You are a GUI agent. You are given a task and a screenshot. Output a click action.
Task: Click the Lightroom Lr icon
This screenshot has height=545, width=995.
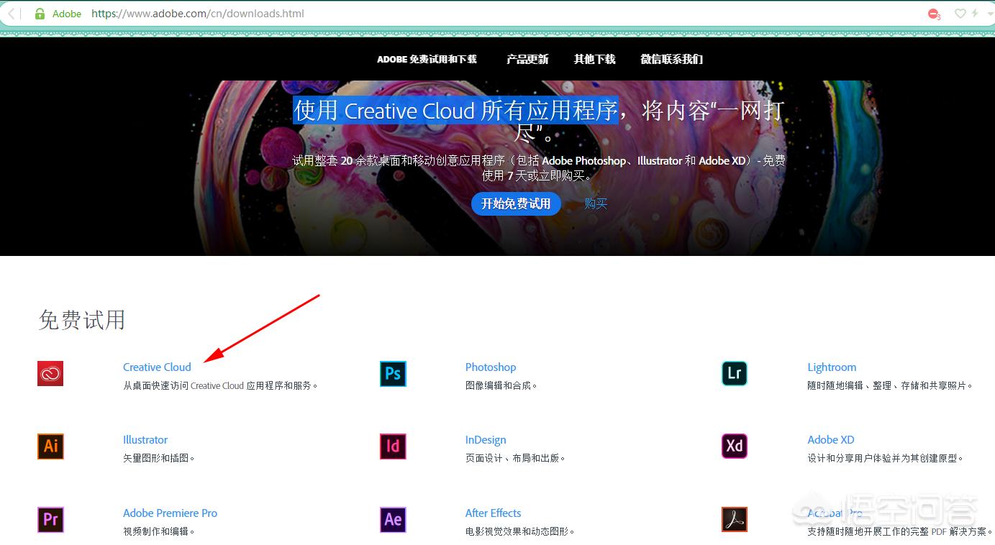coord(735,373)
